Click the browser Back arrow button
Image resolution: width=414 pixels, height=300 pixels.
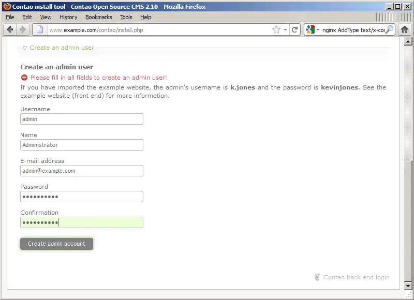[10, 30]
